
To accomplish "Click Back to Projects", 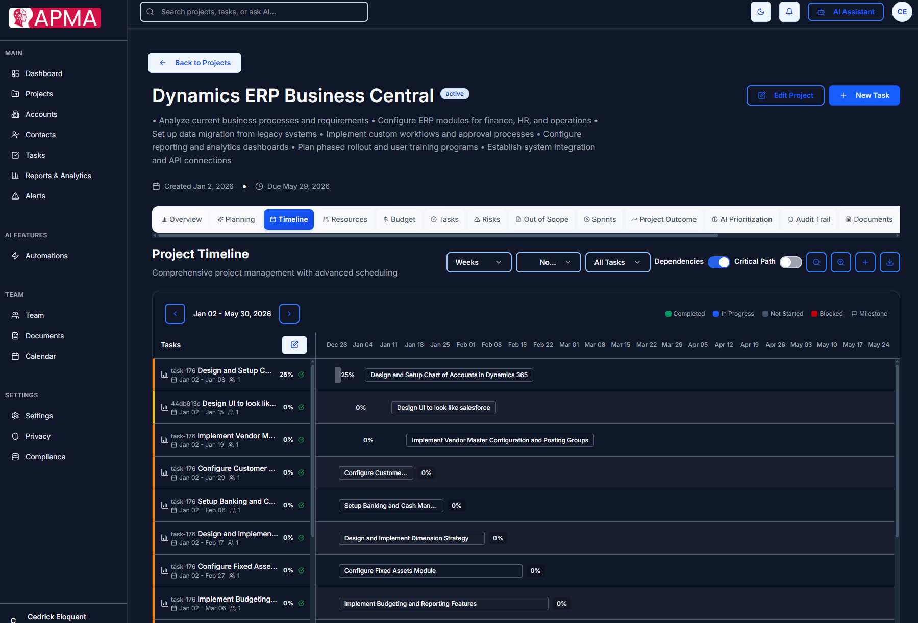I will (194, 62).
